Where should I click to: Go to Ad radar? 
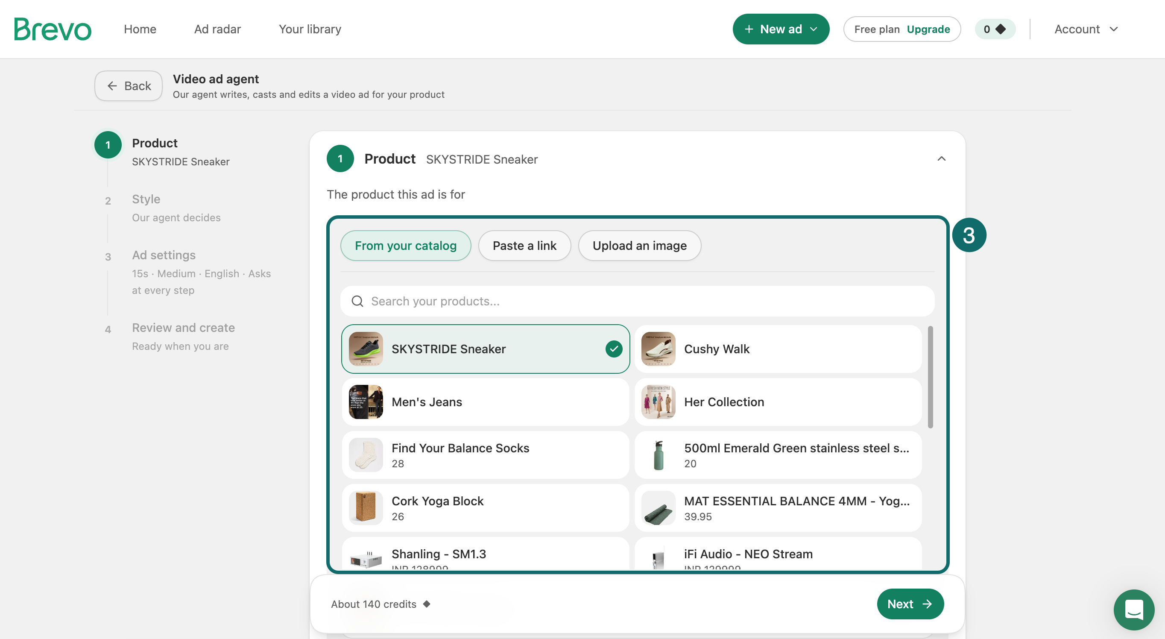(x=217, y=29)
